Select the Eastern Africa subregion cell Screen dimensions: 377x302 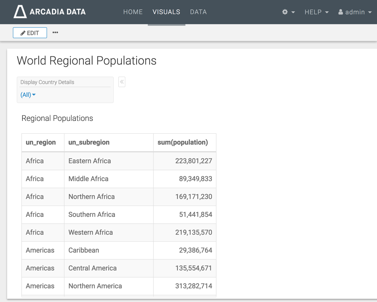click(90, 161)
